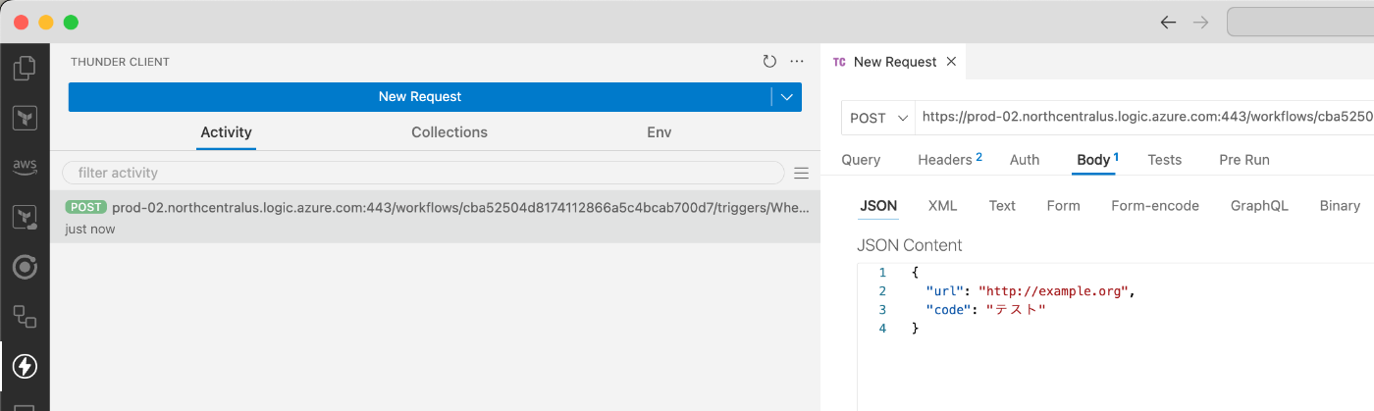Select the POST logic.azure.com activity entry
Image resolution: width=1374 pixels, height=411 pixels.
(x=435, y=218)
